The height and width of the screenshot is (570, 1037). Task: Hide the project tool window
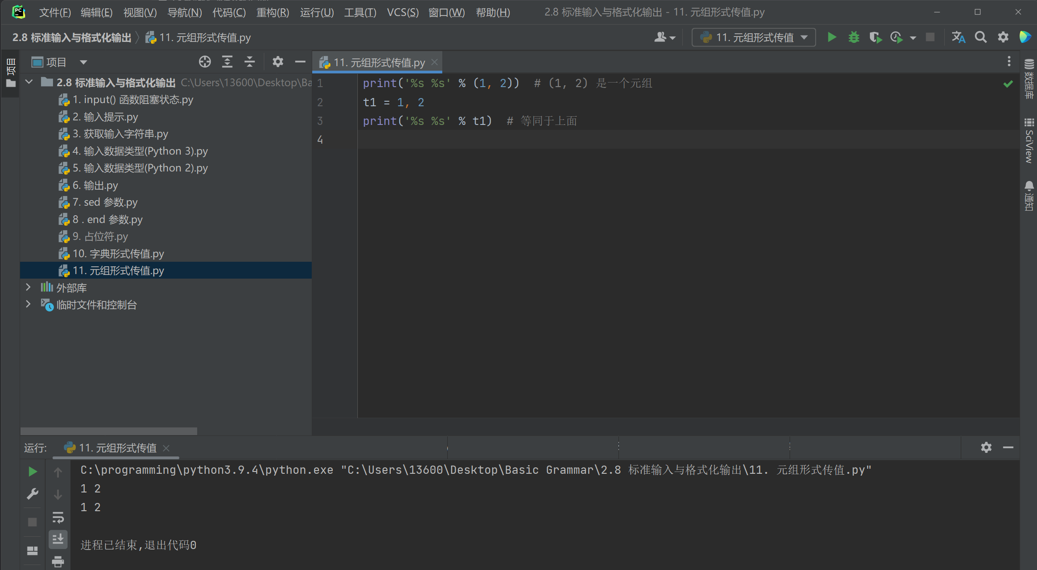(300, 62)
